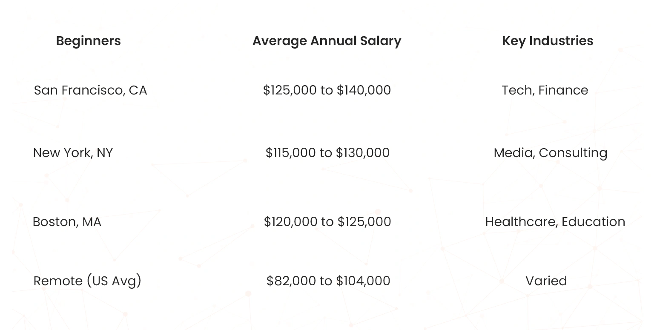
Task: Select the New York, NY cell
Action: [x=73, y=153]
